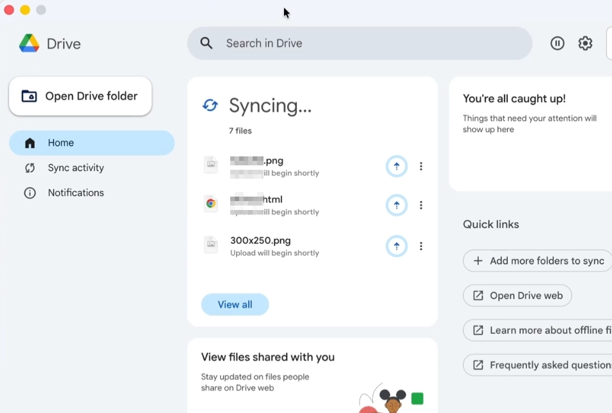Image resolution: width=612 pixels, height=413 pixels.
Task: Open Learn more about offline files
Action: tap(537, 331)
